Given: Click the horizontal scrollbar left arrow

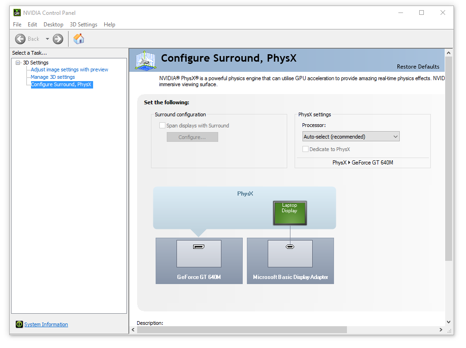Looking at the screenshot, I should coord(133,329).
